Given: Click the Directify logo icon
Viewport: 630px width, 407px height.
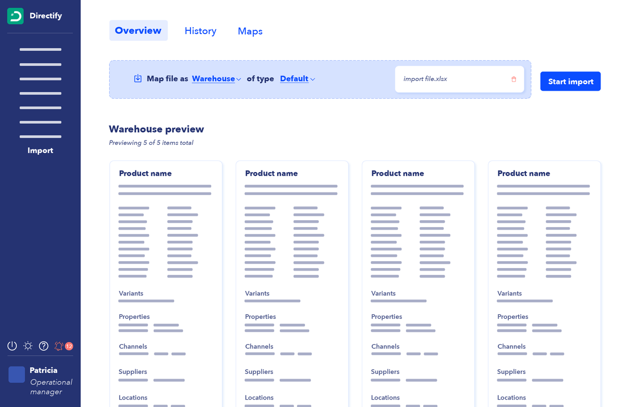Looking at the screenshot, I should (x=15, y=16).
